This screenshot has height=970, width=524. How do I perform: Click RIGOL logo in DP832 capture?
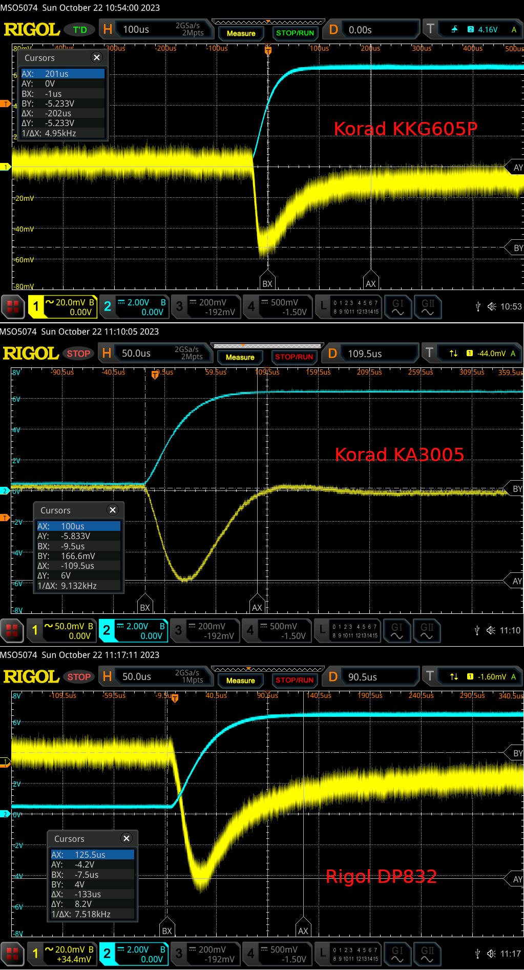[31, 677]
